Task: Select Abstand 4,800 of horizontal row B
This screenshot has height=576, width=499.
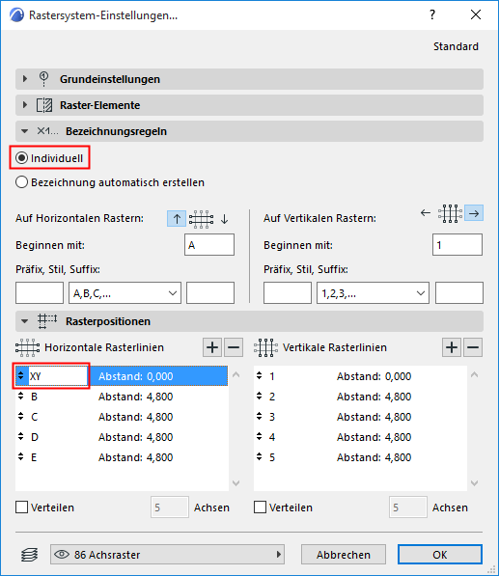Action: point(135,397)
